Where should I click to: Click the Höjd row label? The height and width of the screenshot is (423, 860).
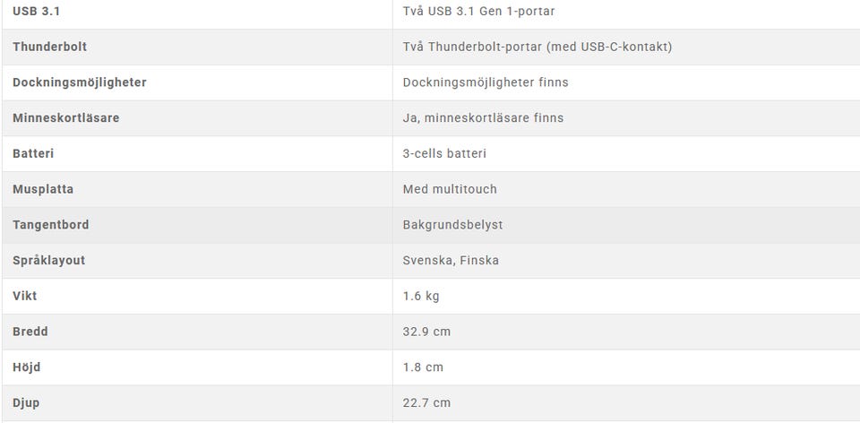click(27, 367)
